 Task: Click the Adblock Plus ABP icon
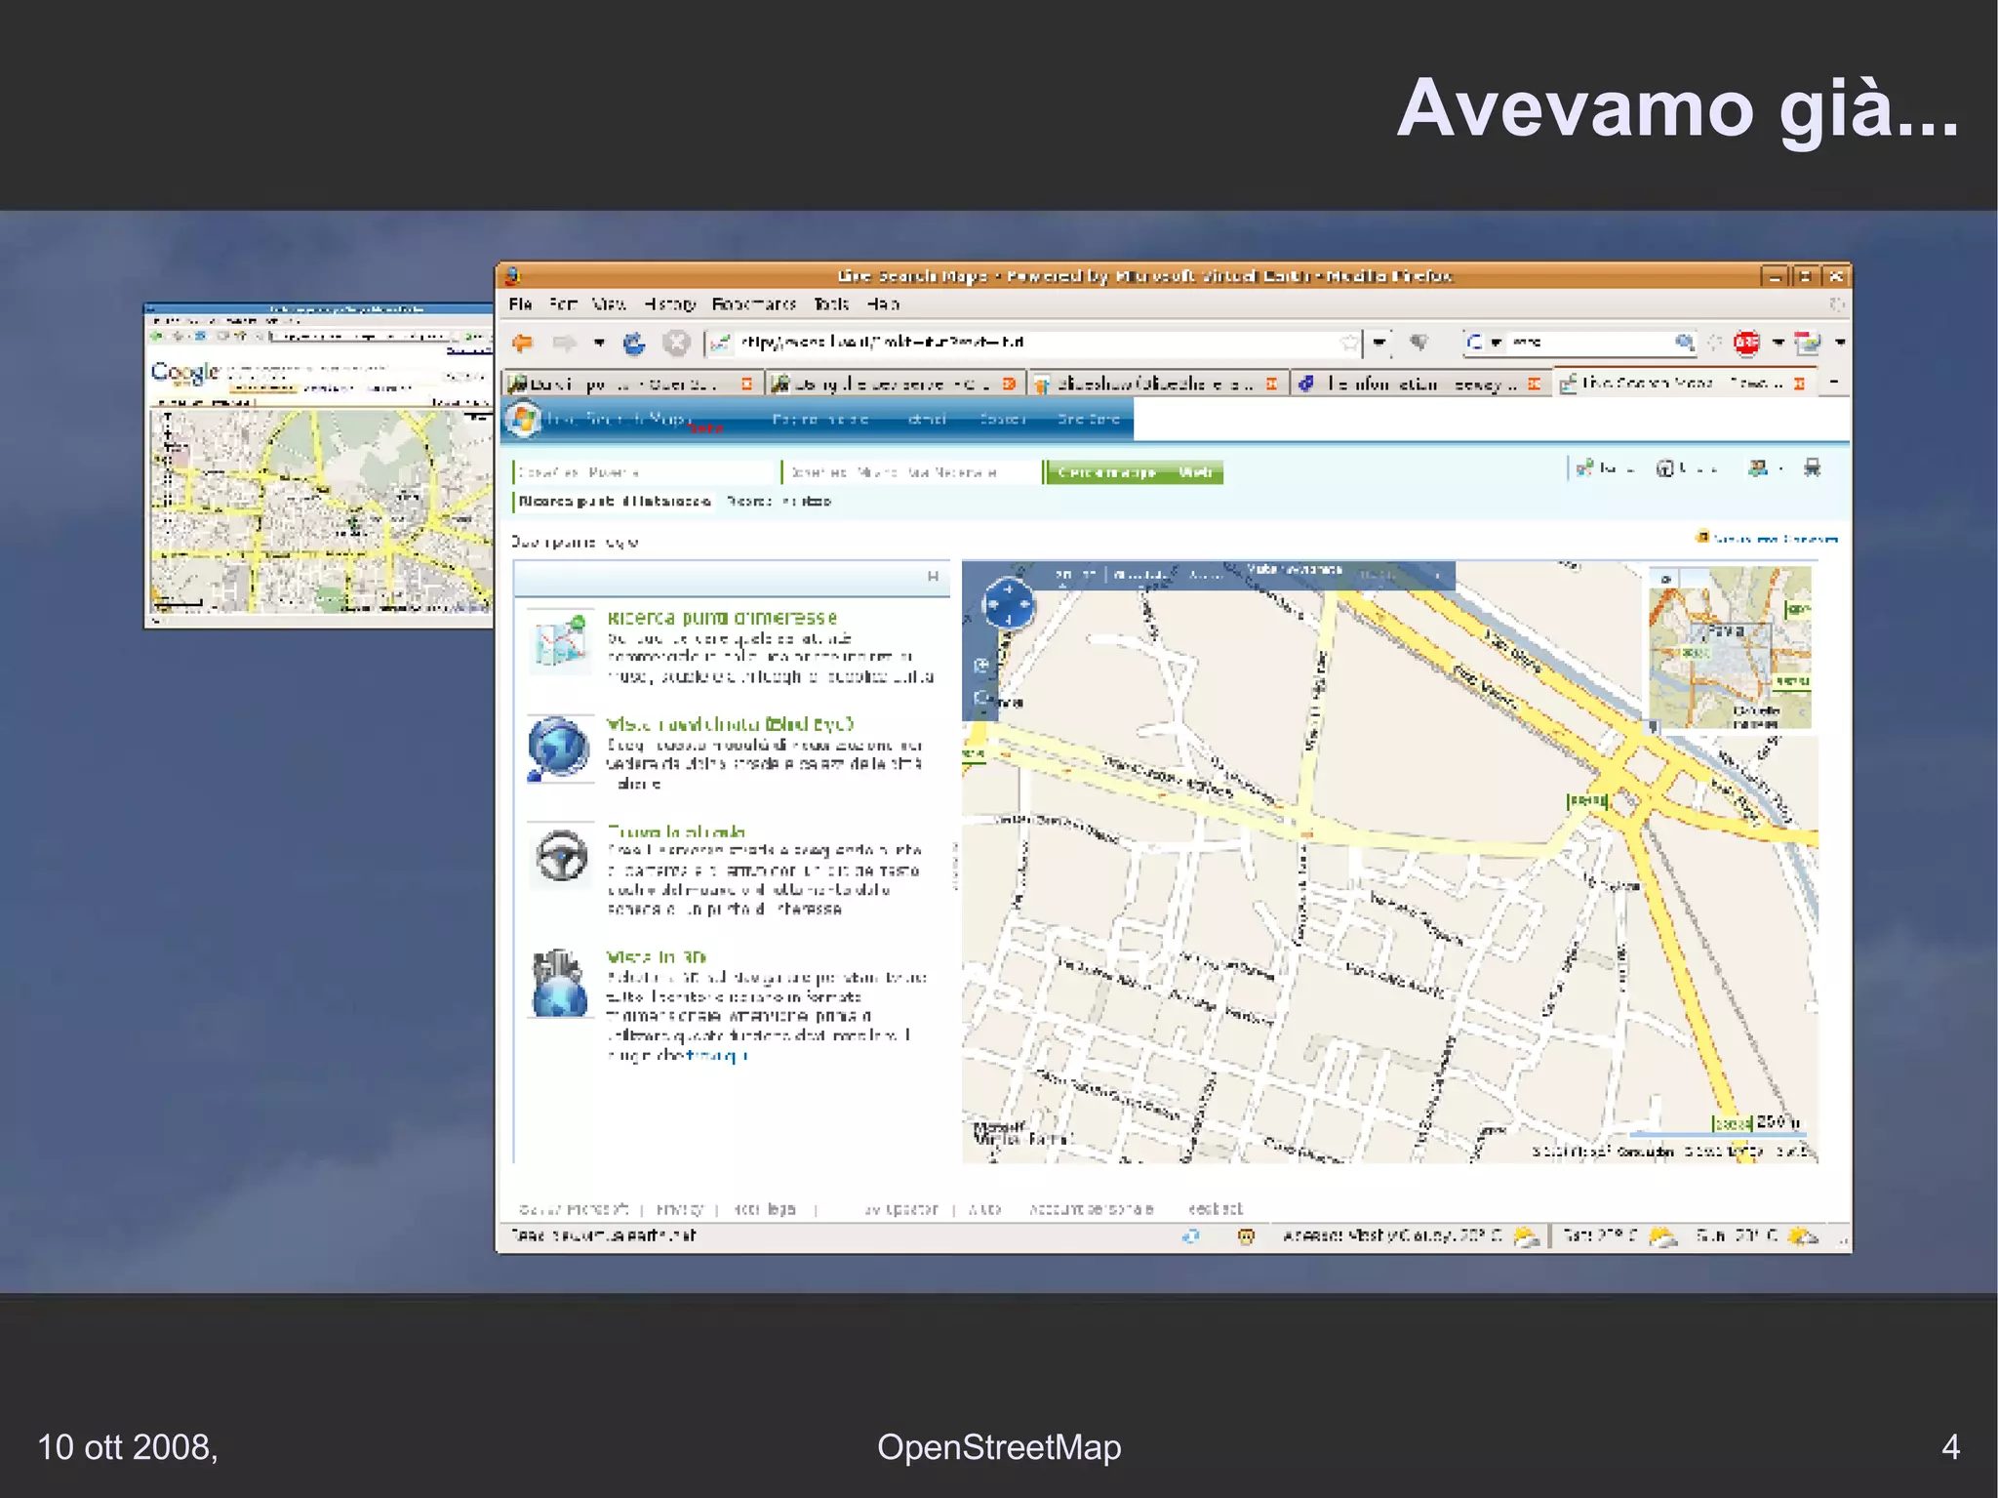(x=1746, y=343)
